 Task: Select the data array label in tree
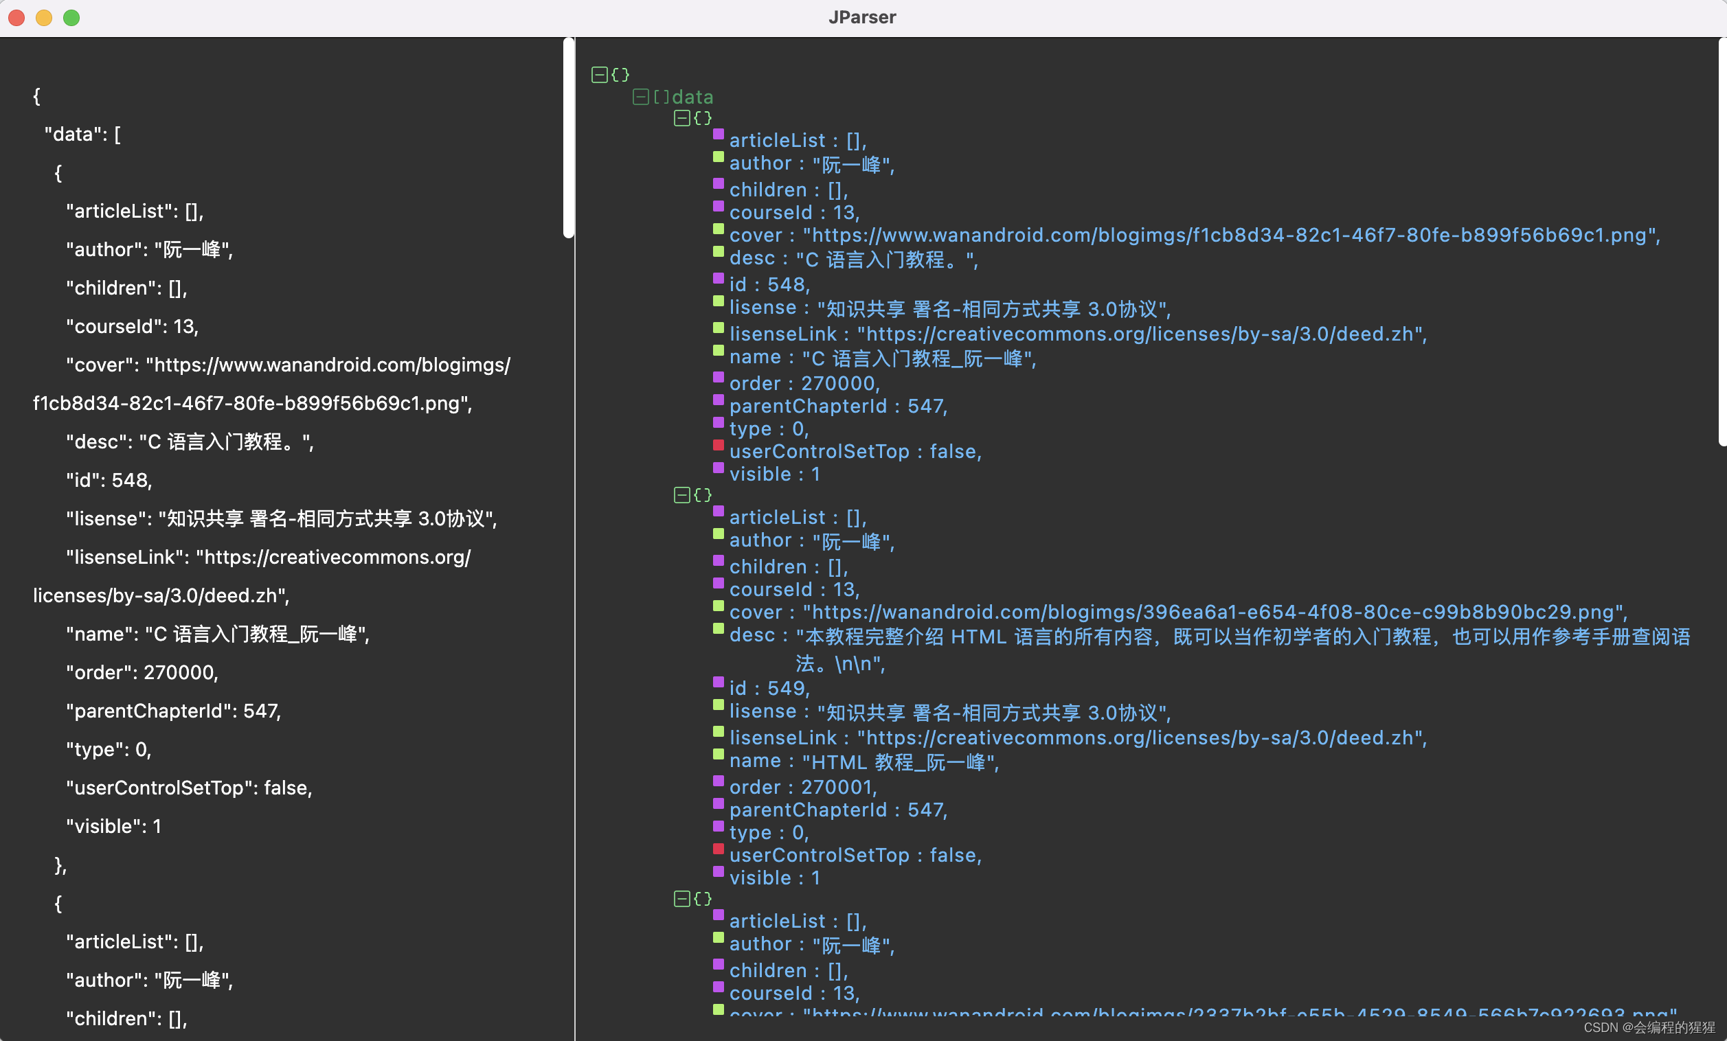click(x=692, y=97)
